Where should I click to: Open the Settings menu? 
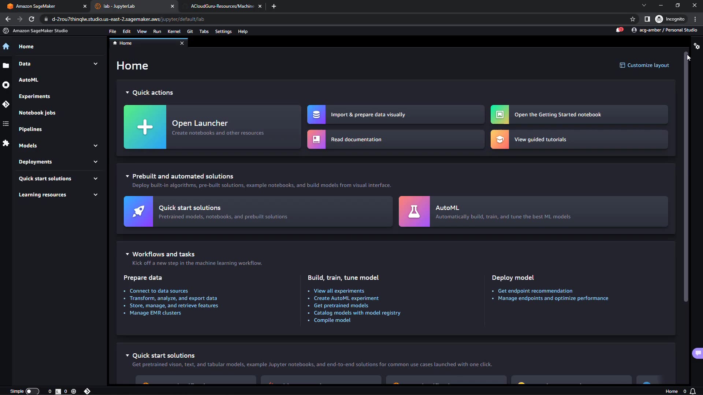pyautogui.click(x=223, y=31)
